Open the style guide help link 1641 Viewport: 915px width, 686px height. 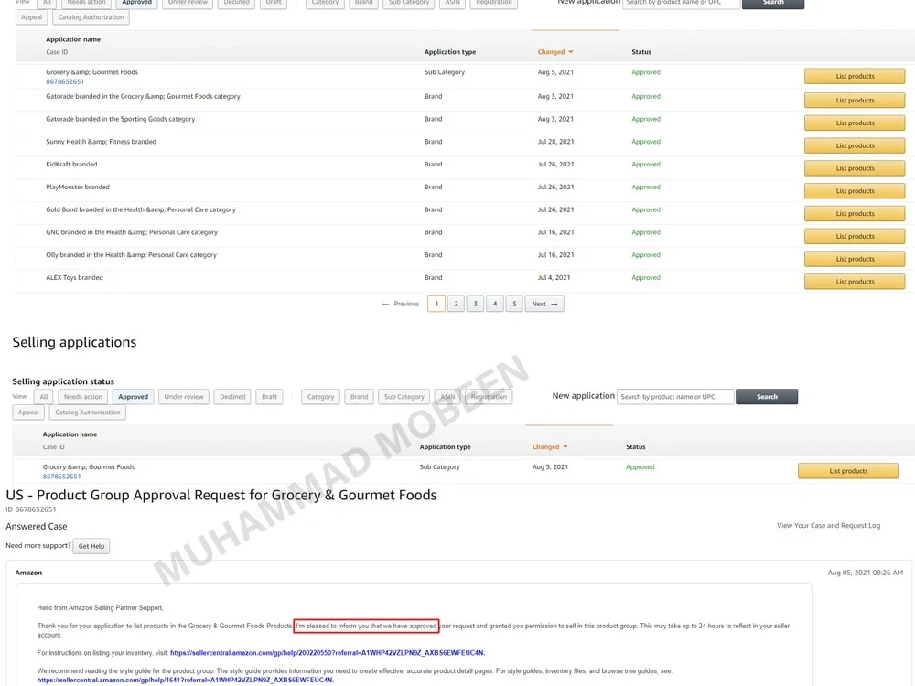tap(186, 681)
